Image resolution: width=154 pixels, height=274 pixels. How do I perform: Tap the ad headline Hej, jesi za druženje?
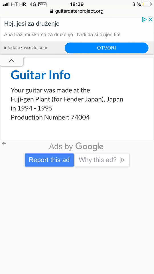[x=32, y=24]
